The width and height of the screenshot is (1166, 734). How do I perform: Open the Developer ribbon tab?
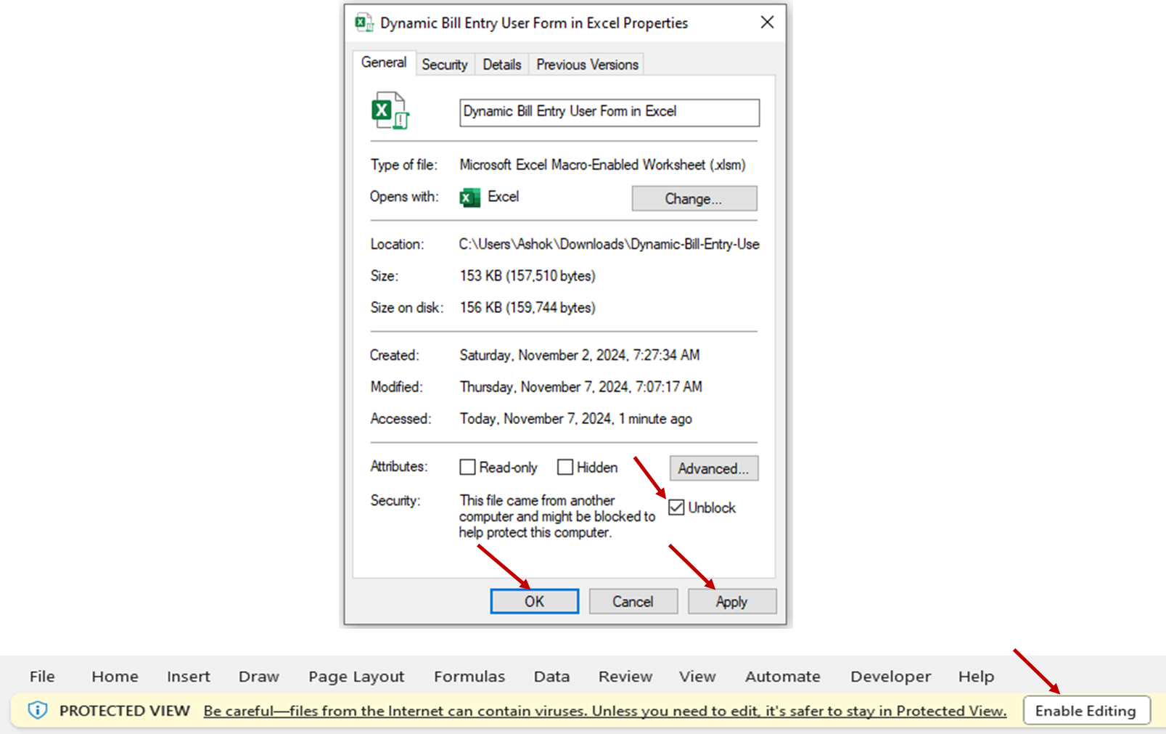pyautogui.click(x=891, y=676)
